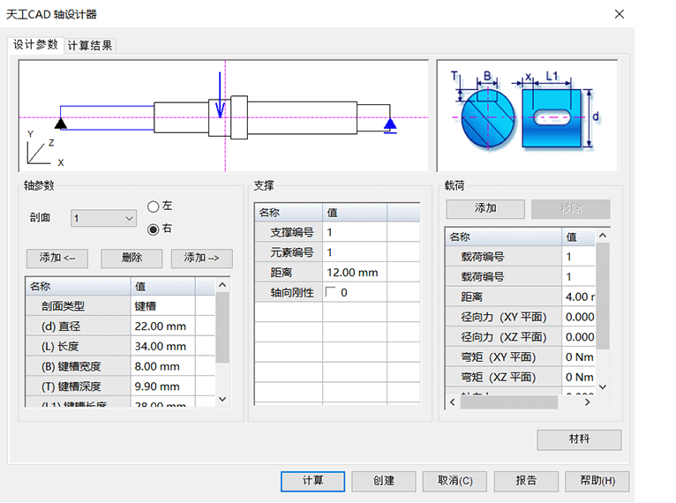Click the 轴参数 vertical scrollbar thumb
The height and width of the screenshot is (503, 676).
222,327
